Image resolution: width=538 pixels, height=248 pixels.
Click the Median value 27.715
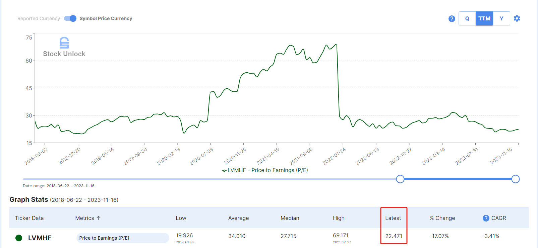click(289, 236)
